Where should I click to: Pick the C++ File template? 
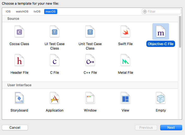90,60
